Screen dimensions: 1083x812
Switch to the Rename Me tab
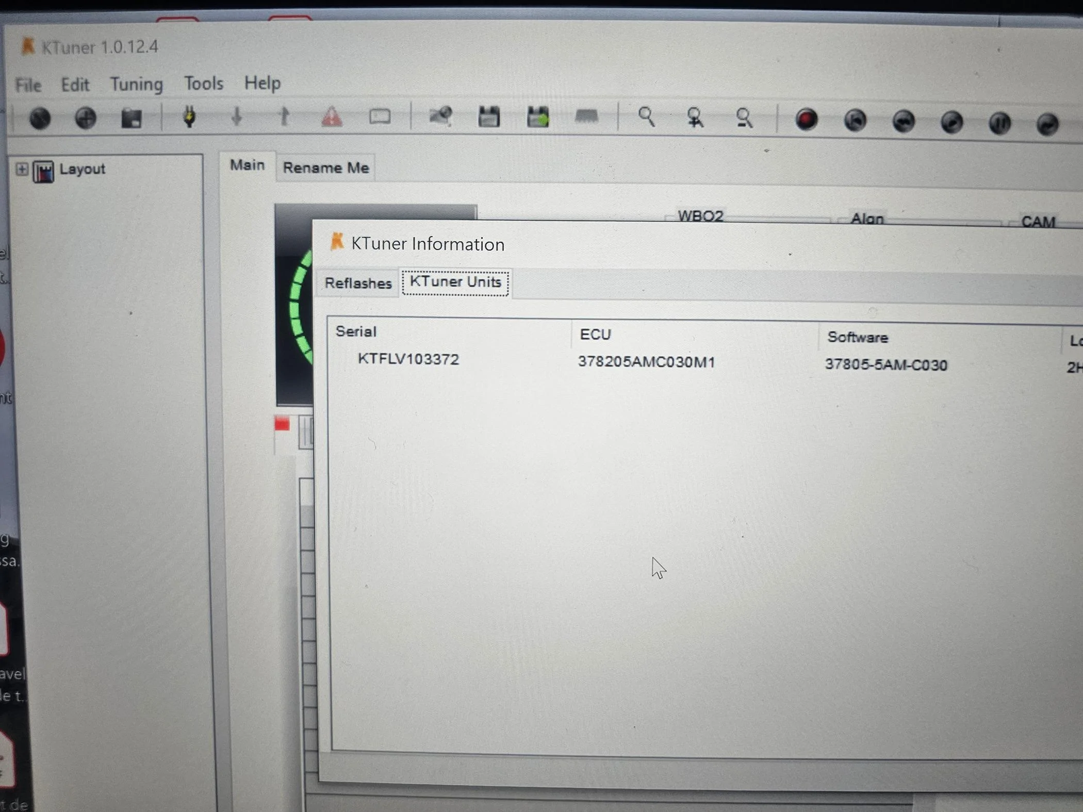click(x=326, y=168)
